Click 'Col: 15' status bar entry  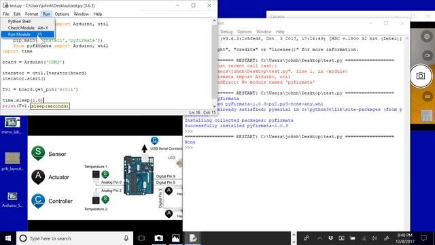pos(209,112)
